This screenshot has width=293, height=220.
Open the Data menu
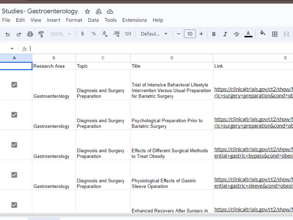[93, 20]
